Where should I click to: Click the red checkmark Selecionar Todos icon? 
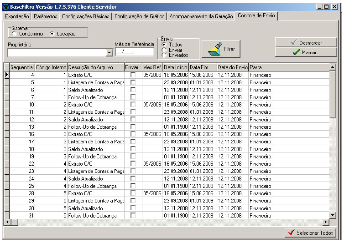click(290, 233)
